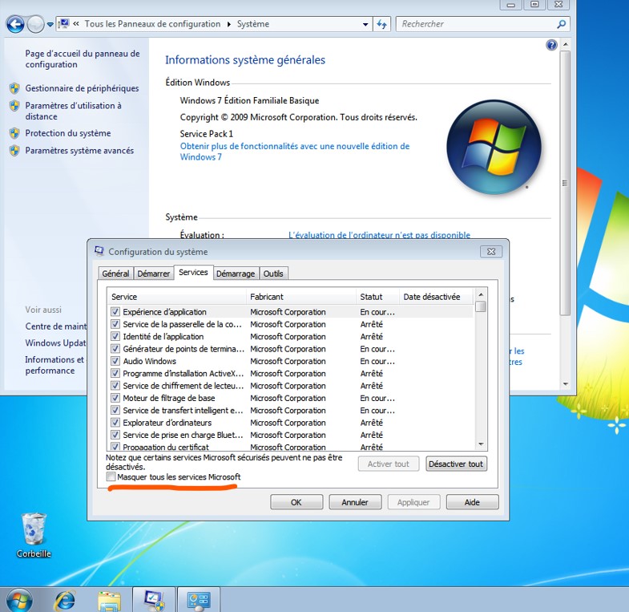Viewport: 629px width, 612px height.
Task: Expand the address bar history dropdown
Action: [365, 25]
